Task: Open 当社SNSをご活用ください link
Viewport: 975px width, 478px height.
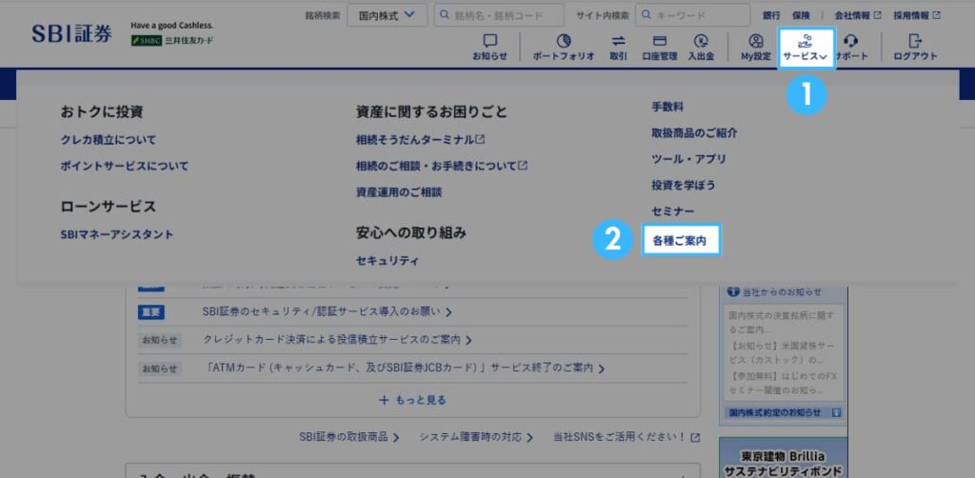Action: tap(627, 437)
